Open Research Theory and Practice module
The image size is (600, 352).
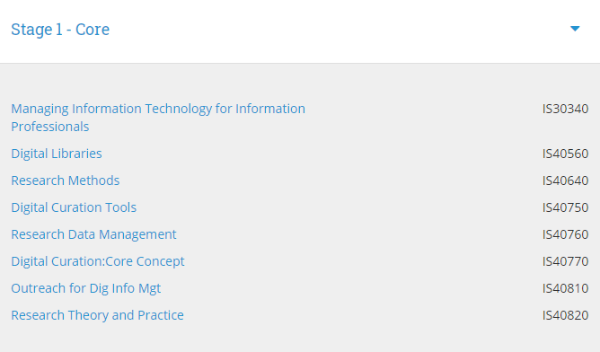coord(97,315)
